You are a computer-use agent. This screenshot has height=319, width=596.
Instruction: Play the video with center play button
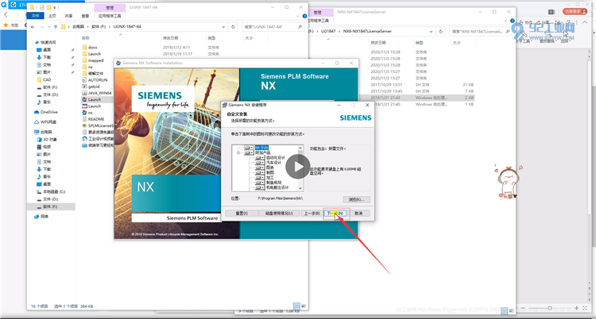298,167
